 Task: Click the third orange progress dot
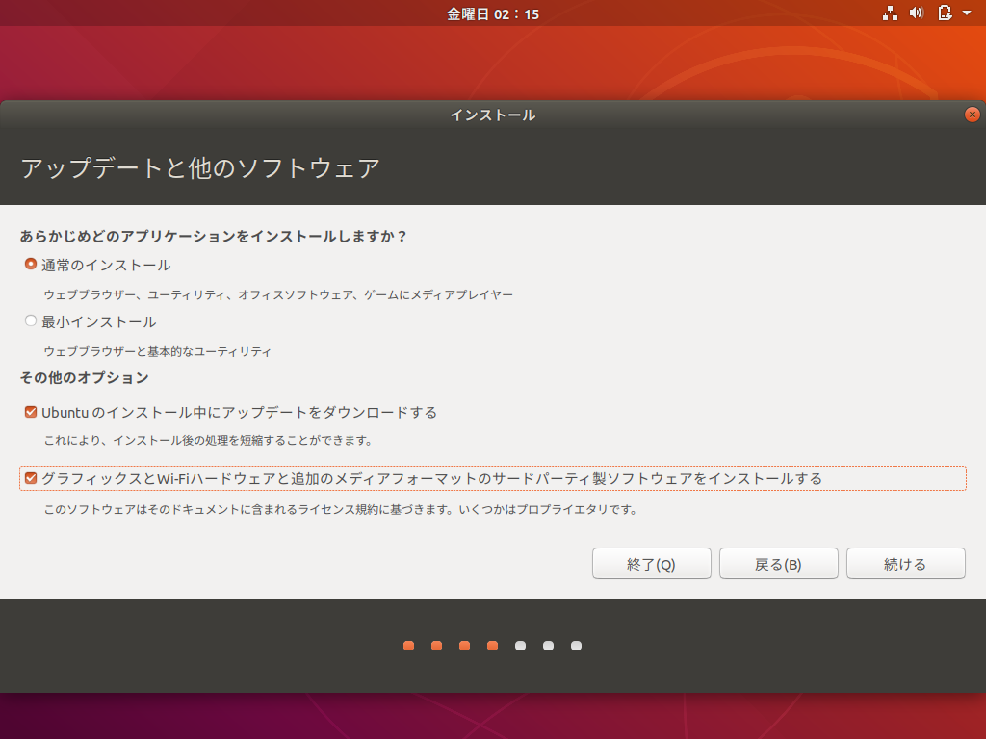464,646
